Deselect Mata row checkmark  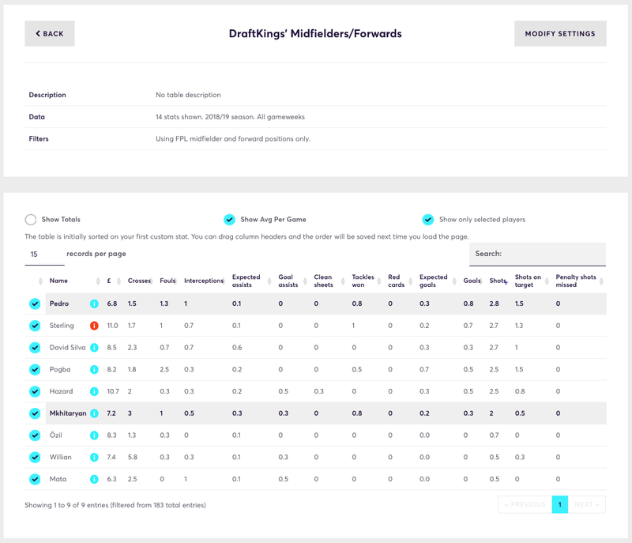[35, 479]
